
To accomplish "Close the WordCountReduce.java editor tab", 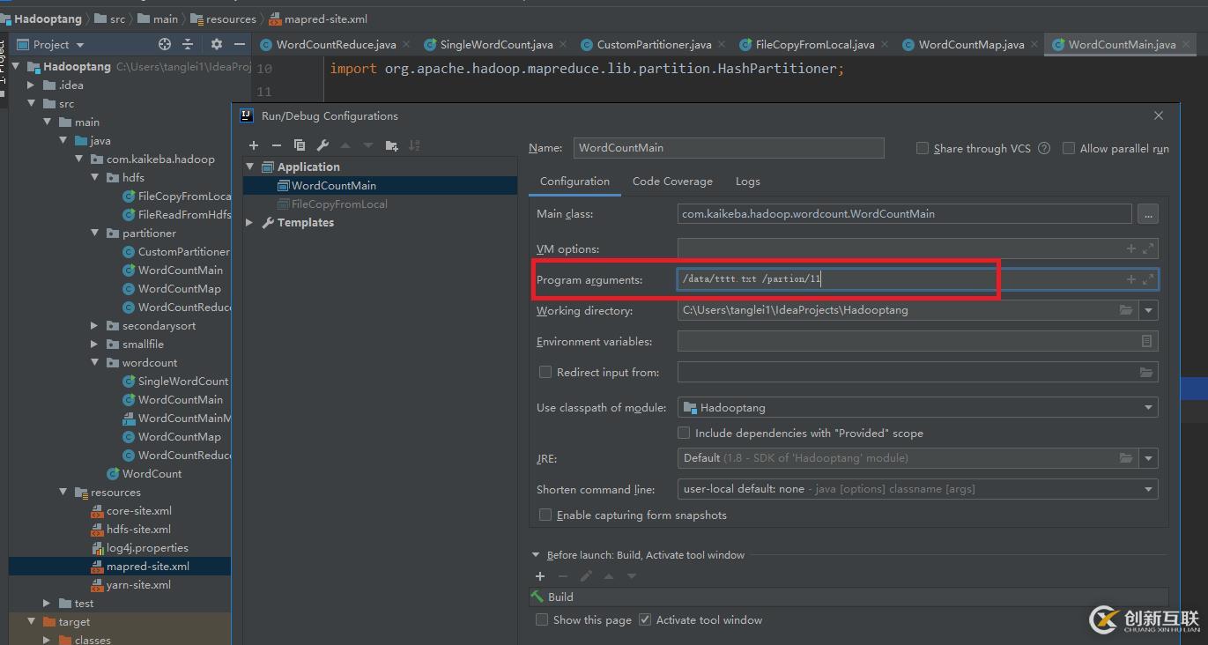I will [406, 44].
